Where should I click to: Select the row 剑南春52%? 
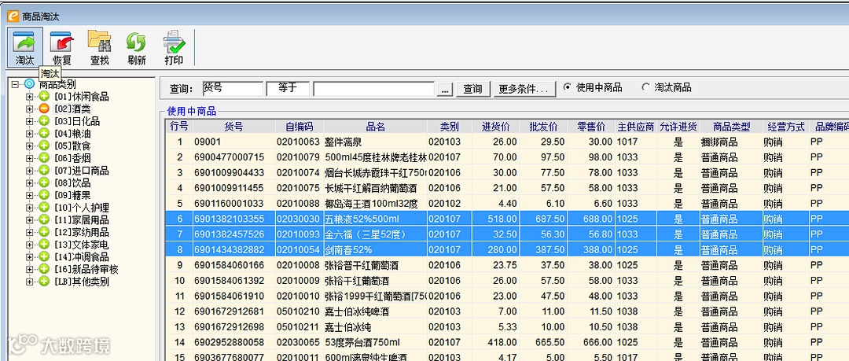(x=507, y=250)
